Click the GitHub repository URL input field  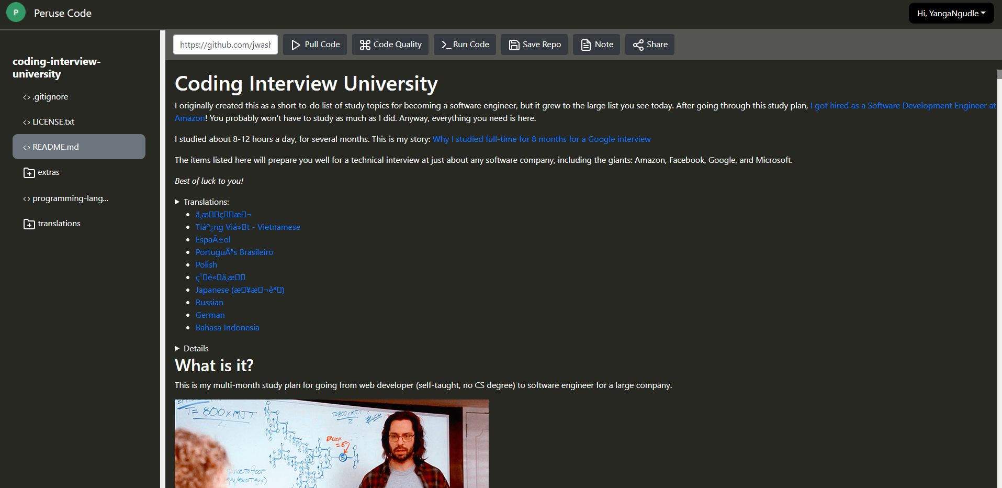point(226,45)
